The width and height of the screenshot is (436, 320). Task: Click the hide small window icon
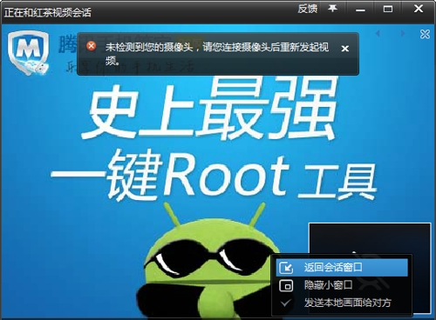point(286,286)
